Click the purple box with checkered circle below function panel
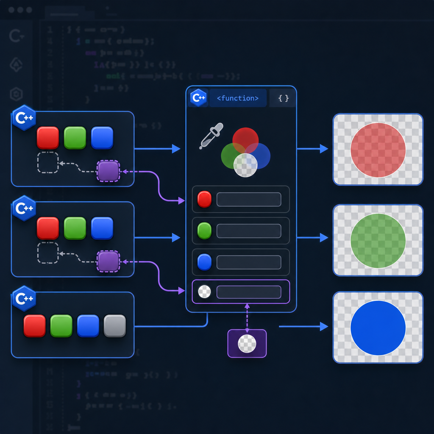434x434 pixels. click(x=247, y=343)
